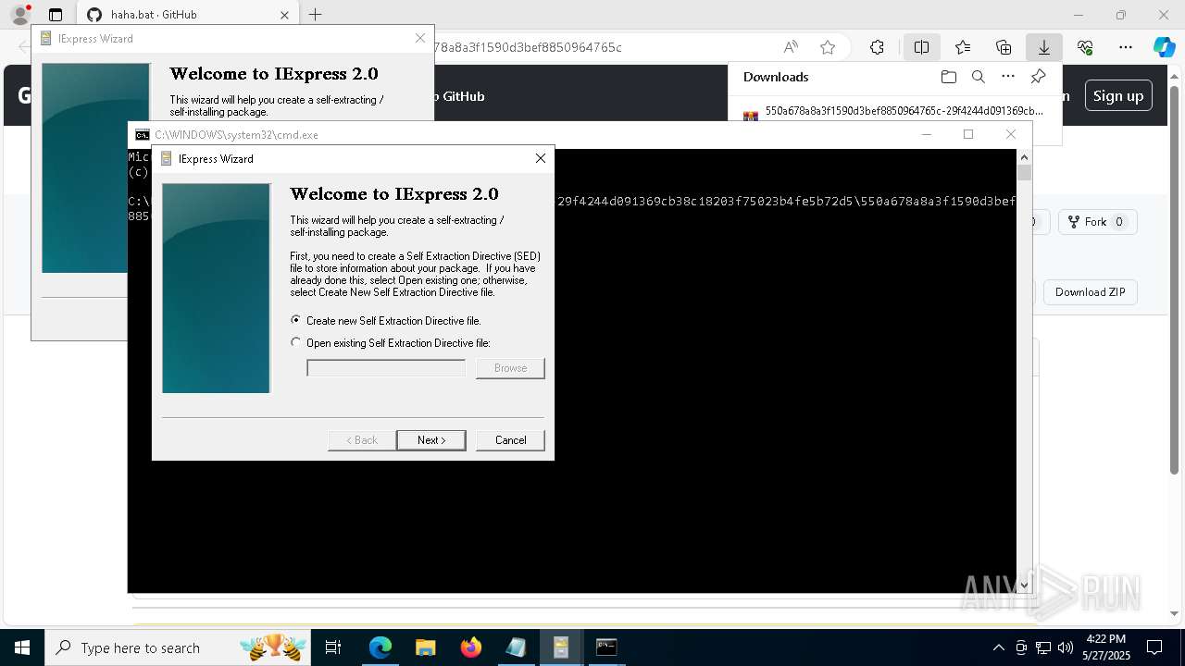
Task: Click Cancel in the front IExpress Wizard
Action: 510,440
